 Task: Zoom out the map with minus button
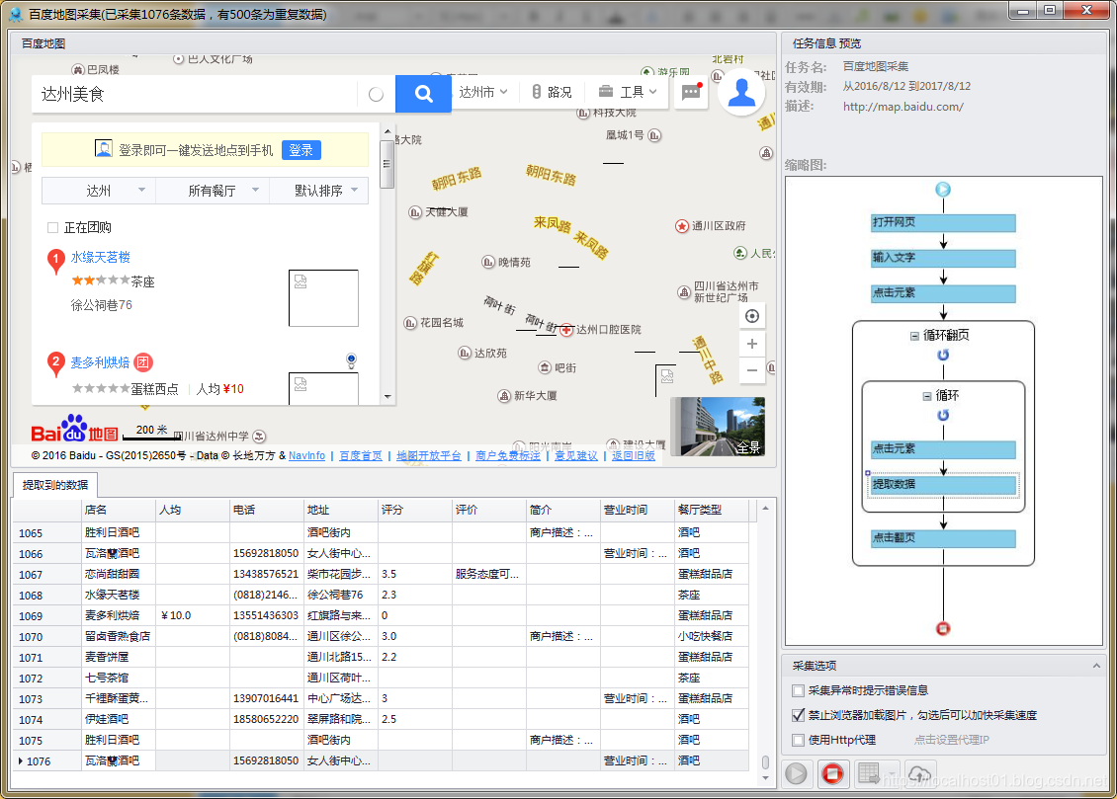[751, 370]
